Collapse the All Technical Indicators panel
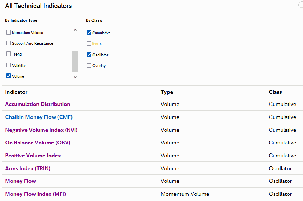 301,6
